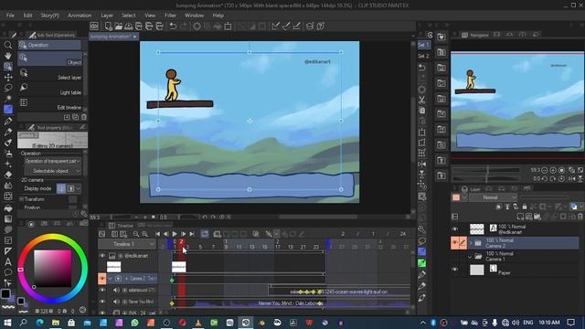Click the Camera 2 keyframe diamond in Timeline
Image resolution: width=585 pixels, height=329 pixels.
coord(172,281)
